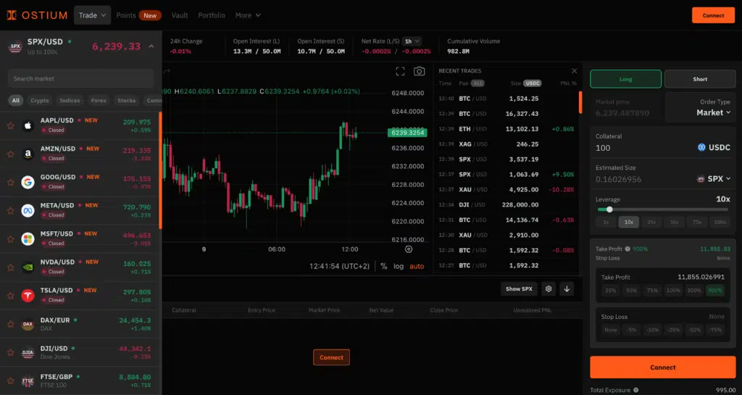Favorite AAPL/USD with the star icon
This screenshot has width=742, height=395.
pos(11,125)
